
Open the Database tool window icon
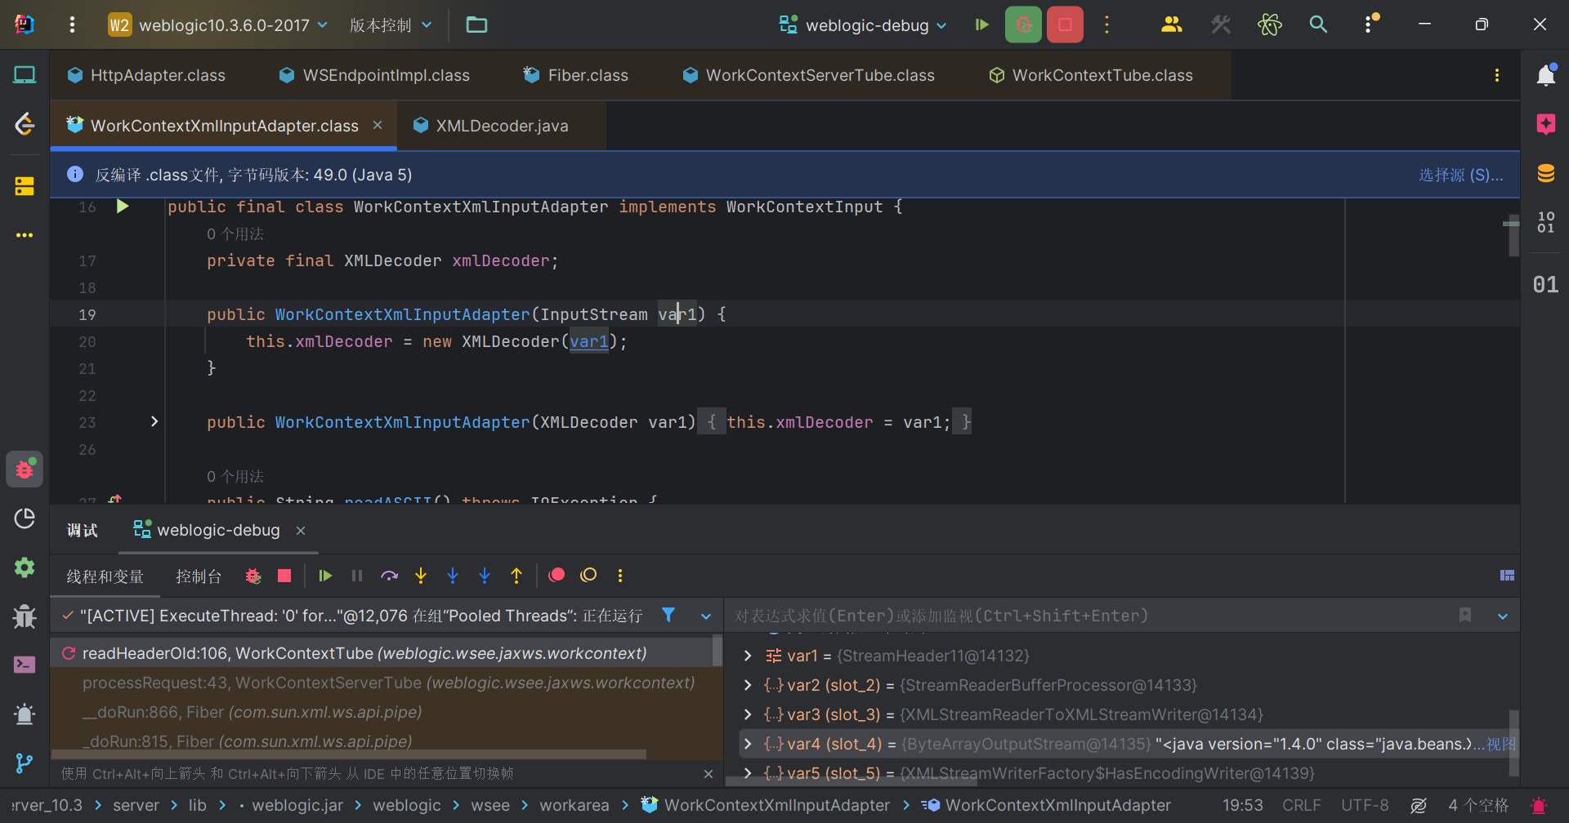pyautogui.click(x=1545, y=173)
